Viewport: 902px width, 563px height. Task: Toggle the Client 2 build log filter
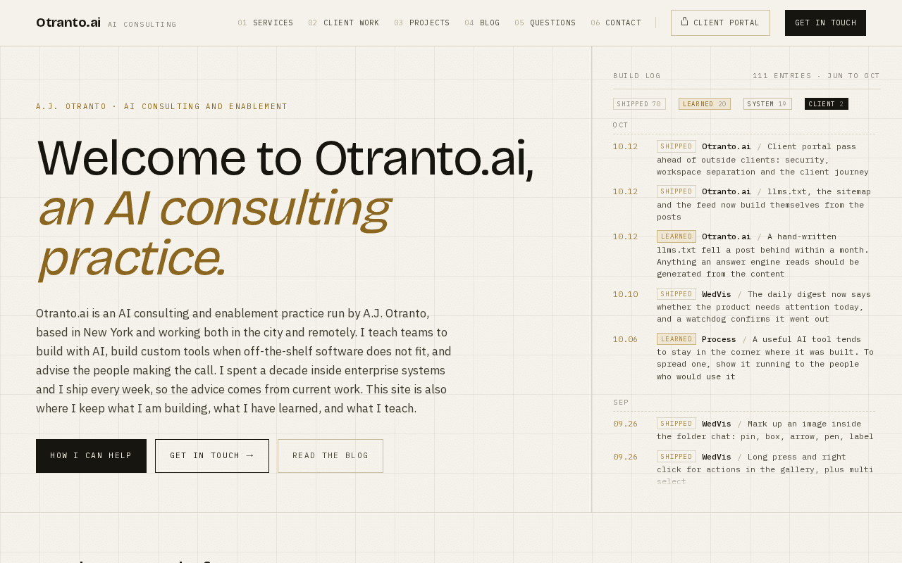point(827,104)
